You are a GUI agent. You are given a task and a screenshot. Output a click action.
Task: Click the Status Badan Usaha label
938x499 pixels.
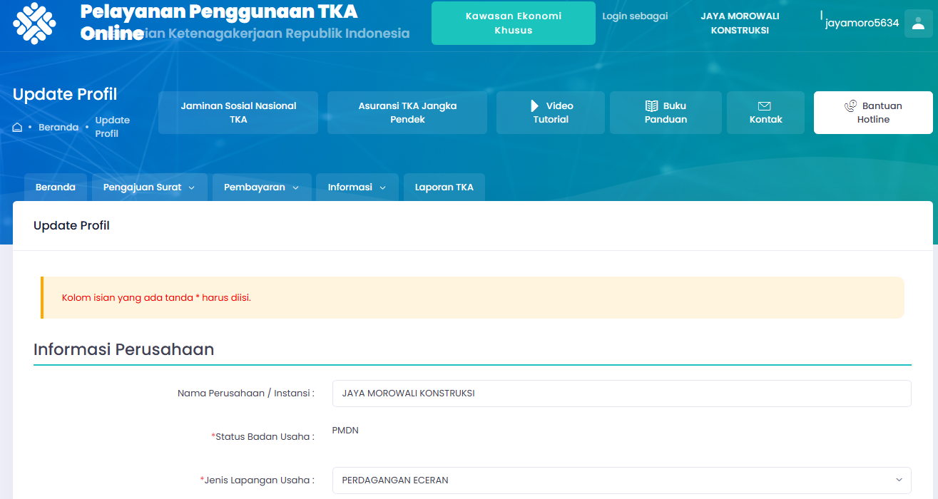click(x=262, y=437)
